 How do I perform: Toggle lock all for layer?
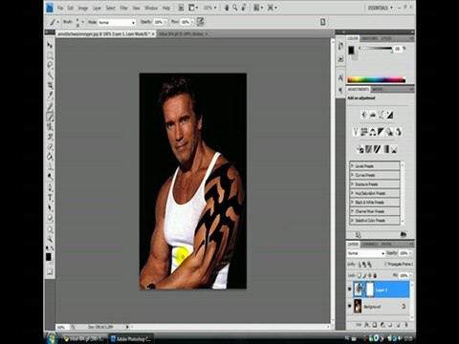375,275
